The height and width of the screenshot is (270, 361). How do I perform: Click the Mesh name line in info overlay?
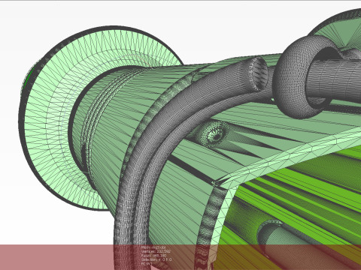pyautogui.click(x=153, y=247)
